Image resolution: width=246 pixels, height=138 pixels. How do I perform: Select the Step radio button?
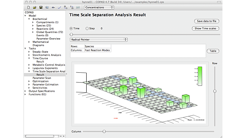(87, 28)
